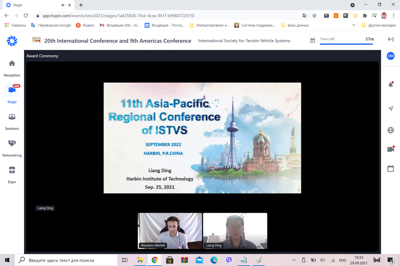Show hidden system tray icons

(294, 260)
